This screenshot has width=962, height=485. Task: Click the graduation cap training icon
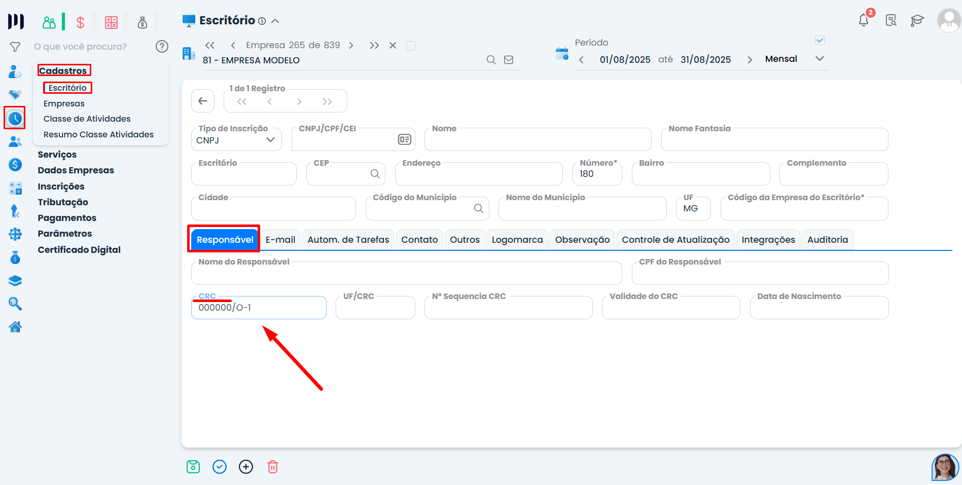917,21
